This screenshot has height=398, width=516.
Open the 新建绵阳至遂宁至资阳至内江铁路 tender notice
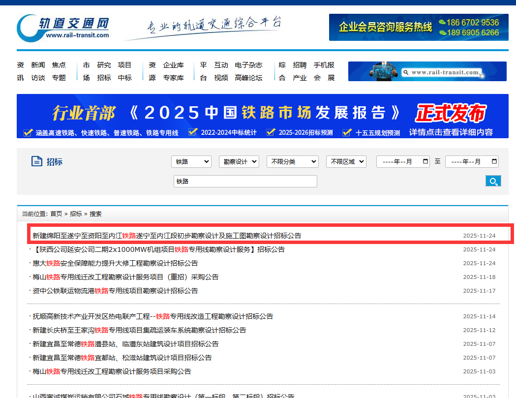pos(167,236)
